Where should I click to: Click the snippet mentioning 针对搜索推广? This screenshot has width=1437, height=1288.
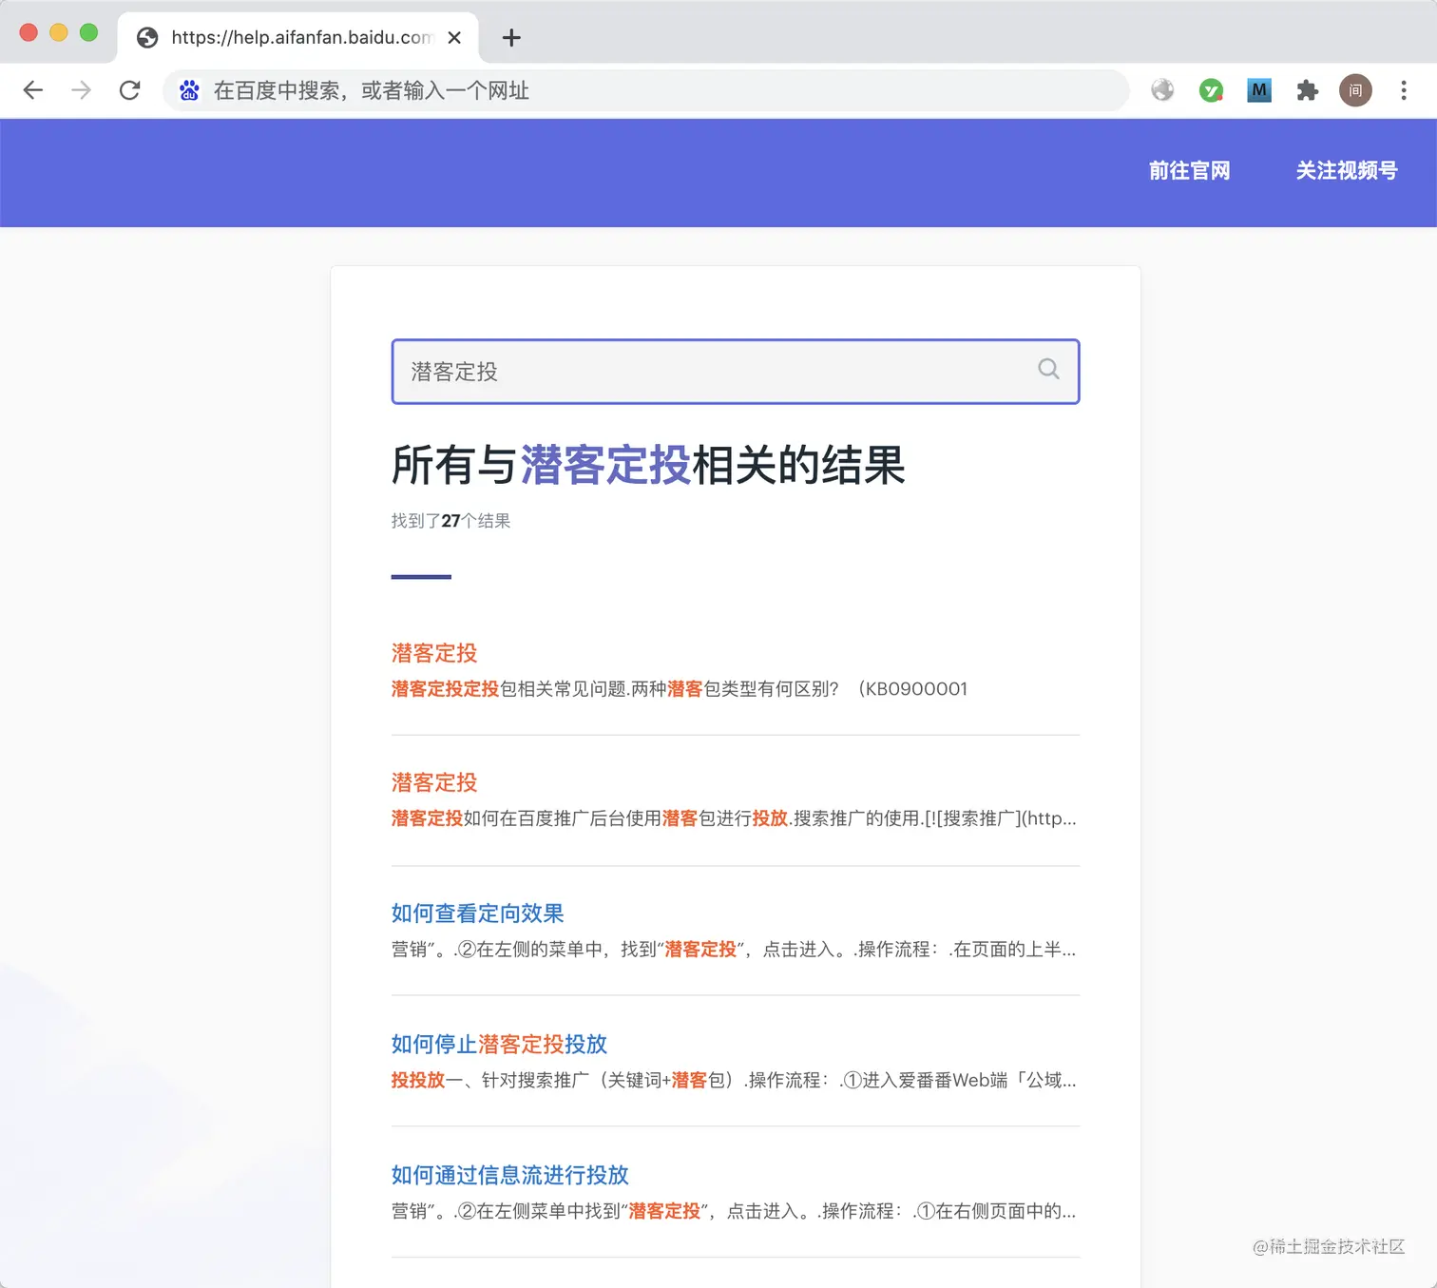coord(734,1080)
